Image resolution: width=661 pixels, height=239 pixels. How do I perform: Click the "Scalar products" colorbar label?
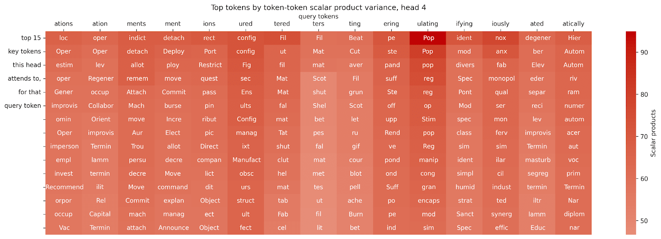[x=653, y=133]
